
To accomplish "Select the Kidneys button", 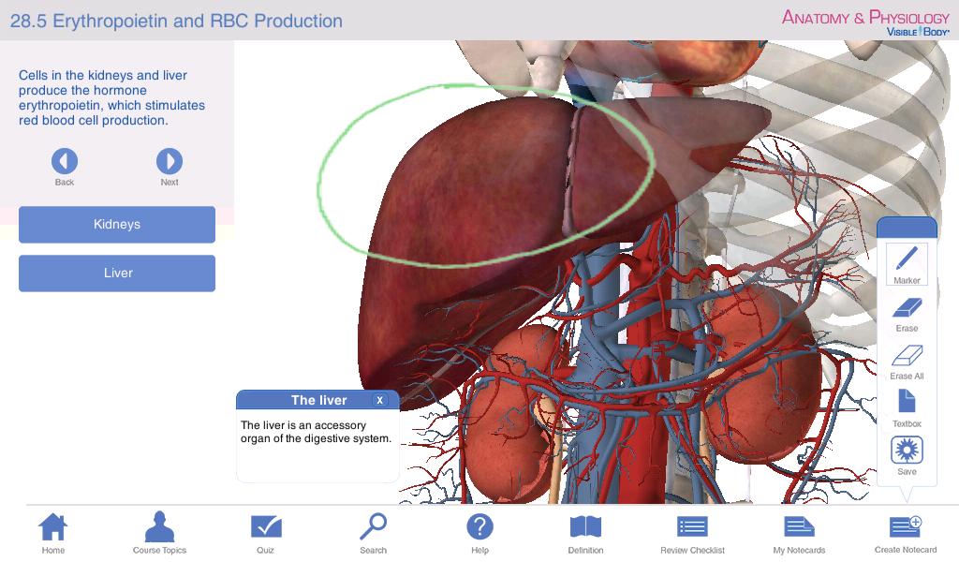I will 117,225.
